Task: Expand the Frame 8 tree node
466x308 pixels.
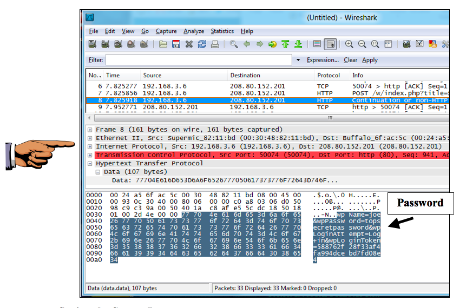Action: pos(90,130)
